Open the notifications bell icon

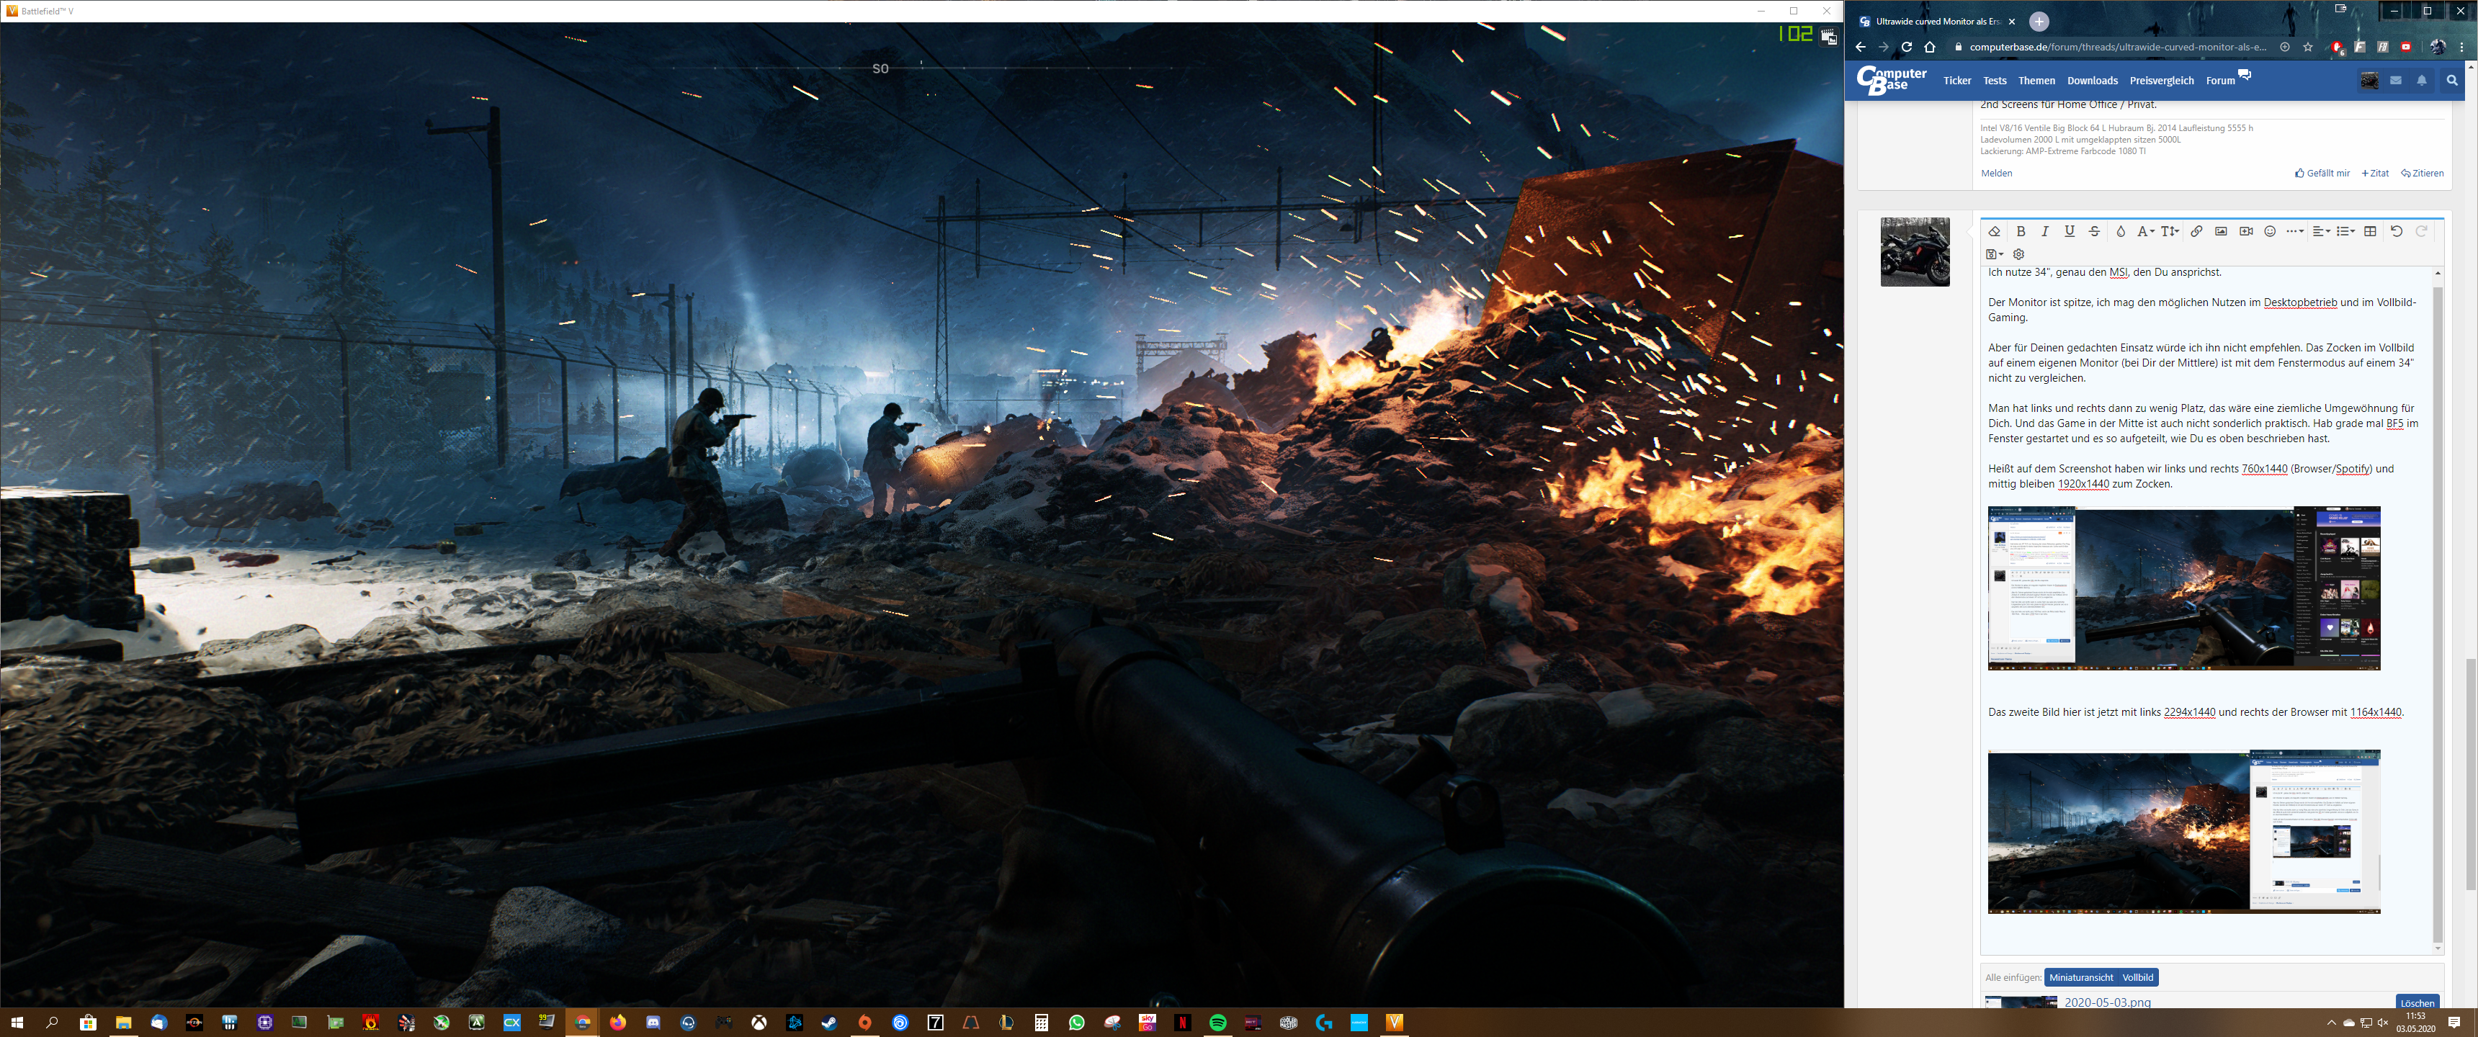tap(2423, 81)
